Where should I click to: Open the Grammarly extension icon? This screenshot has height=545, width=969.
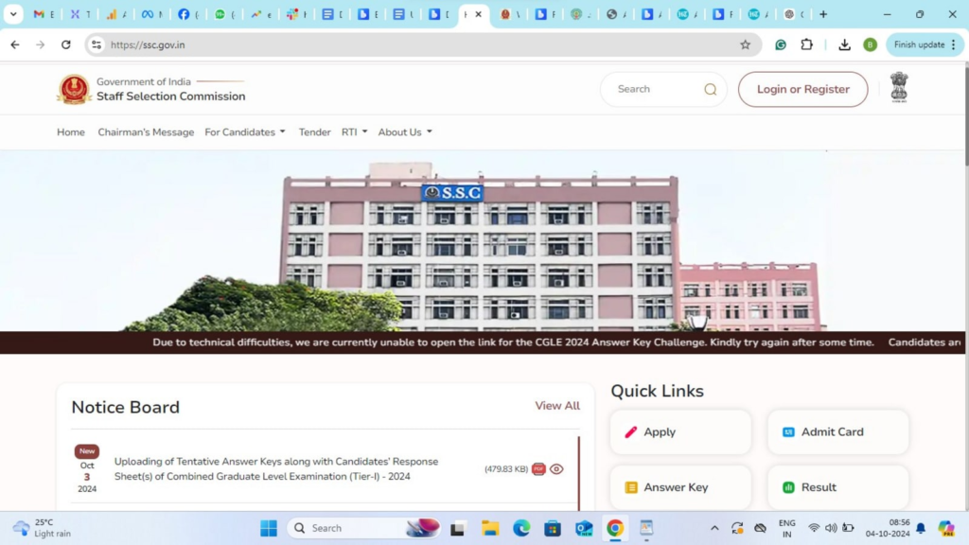coord(780,44)
